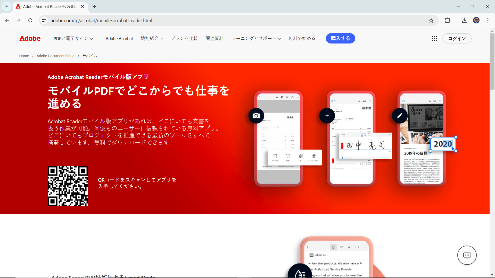
Task: Click text QRコードをスキャンしてアプリを
Action: click(137, 180)
